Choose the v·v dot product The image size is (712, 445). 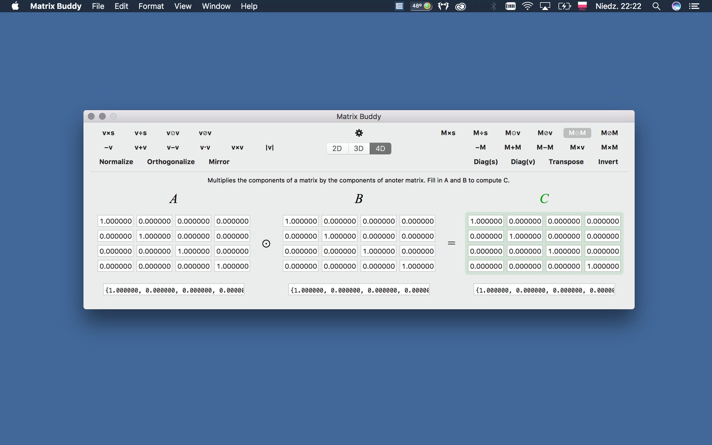[205, 147]
